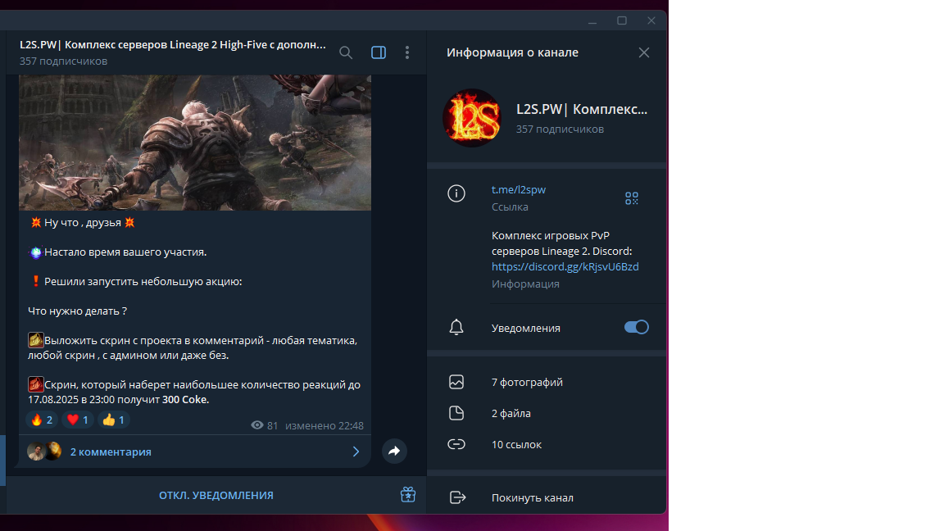Click the L2S.PW| Комплекс... name in info panel
This screenshot has width=944, height=531.
582,109
